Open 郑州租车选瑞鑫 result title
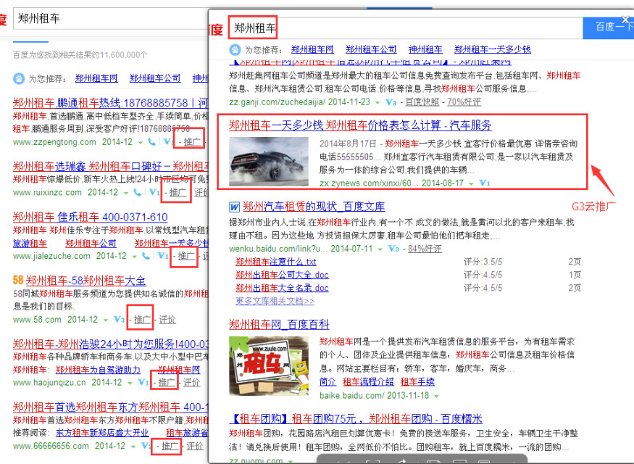This screenshot has width=634, height=464. (110, 166)
